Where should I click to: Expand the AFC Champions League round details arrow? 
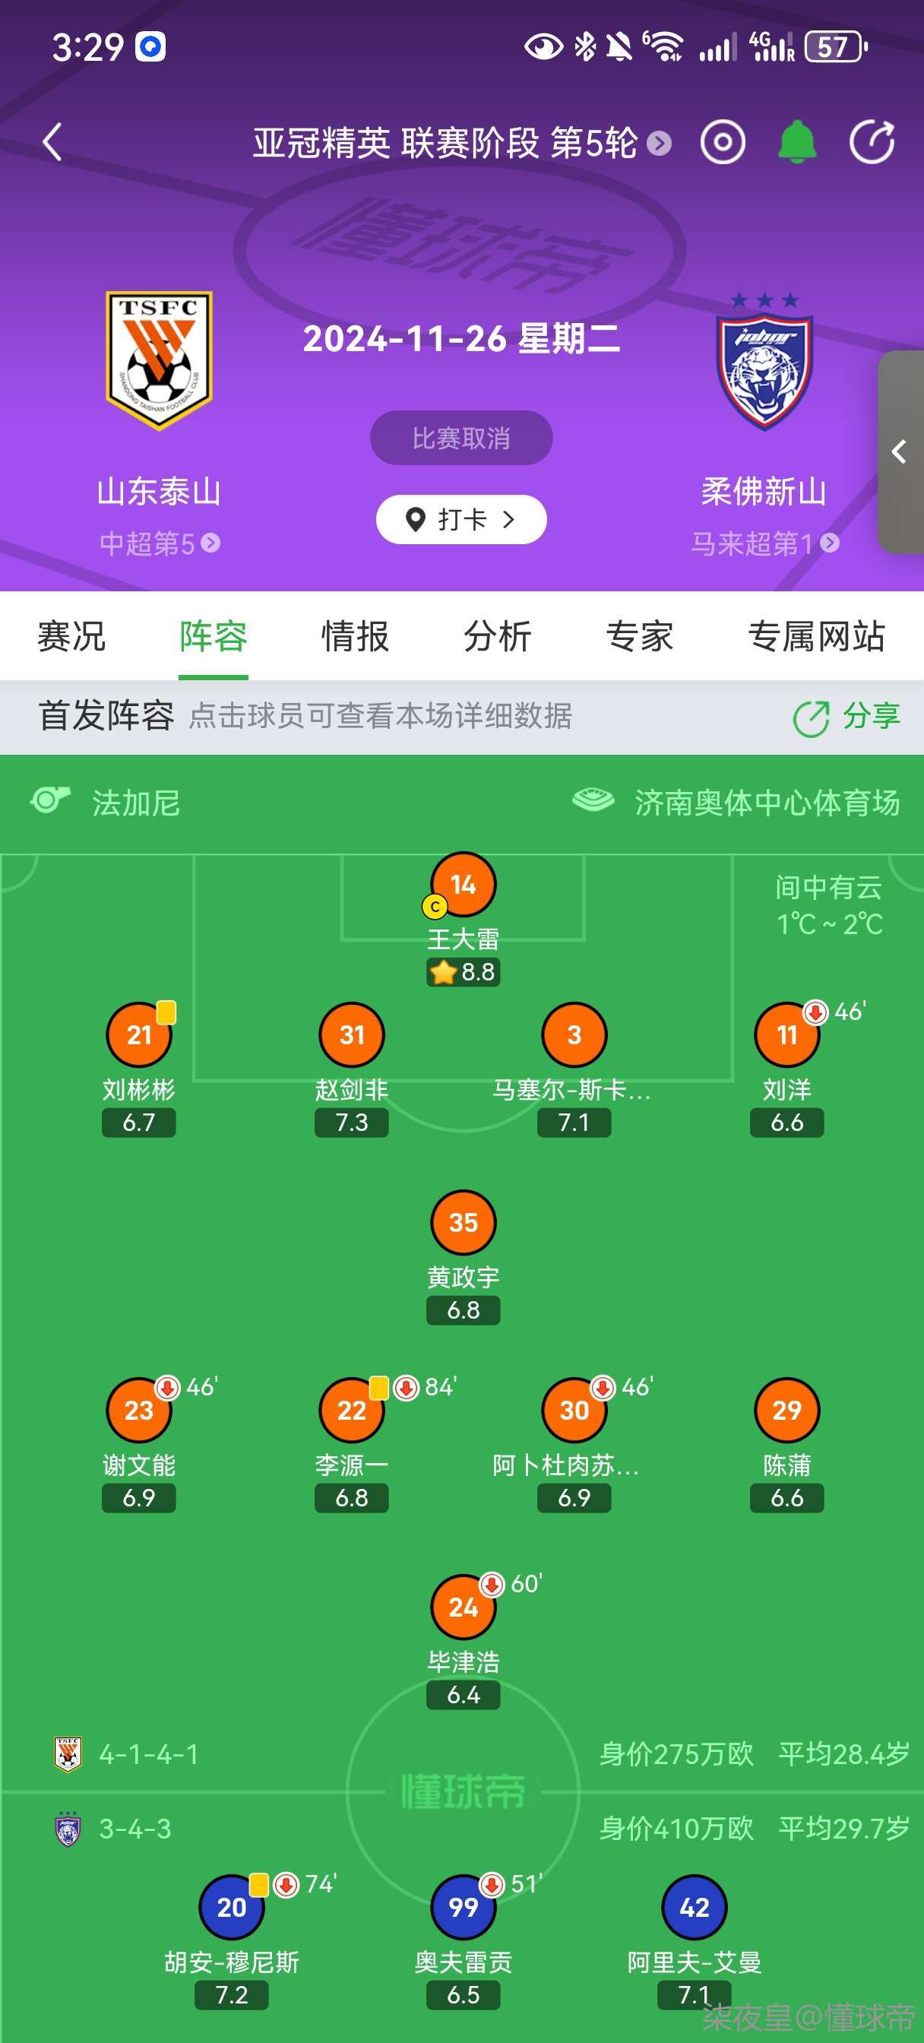pos(658,144)
